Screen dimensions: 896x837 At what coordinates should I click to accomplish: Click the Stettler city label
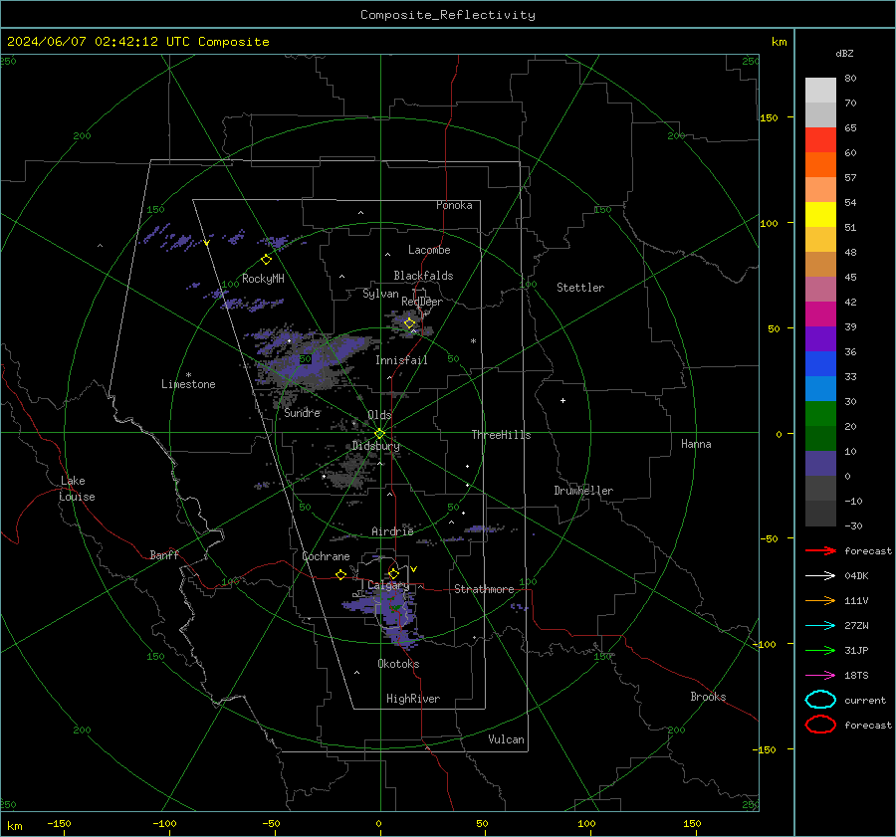580,288
